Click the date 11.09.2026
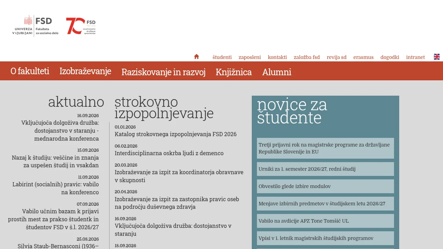Viewport: 443px width, 249px height. pyautogui.click(x=88, y=177)
